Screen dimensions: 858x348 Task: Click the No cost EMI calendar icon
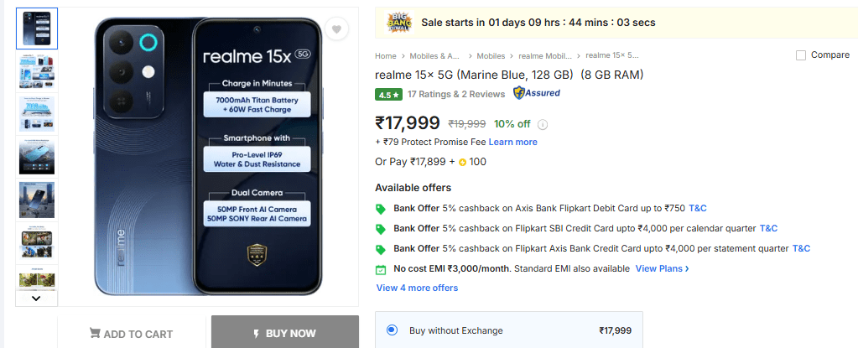pyautogui.click(x=381, y=269)
